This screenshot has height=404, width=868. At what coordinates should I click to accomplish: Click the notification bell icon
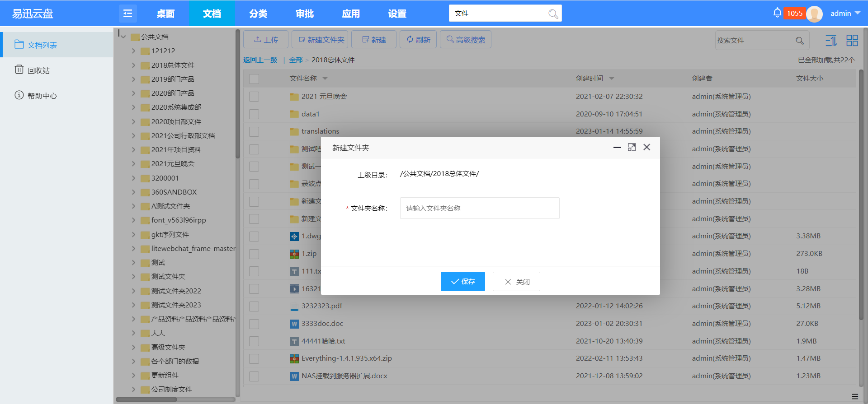click(x=777, y=13)
